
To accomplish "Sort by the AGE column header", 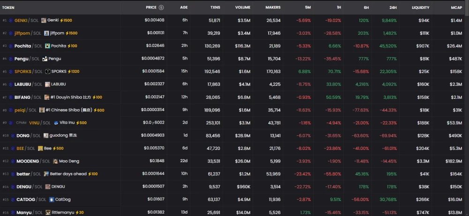I will click(184, 7).
